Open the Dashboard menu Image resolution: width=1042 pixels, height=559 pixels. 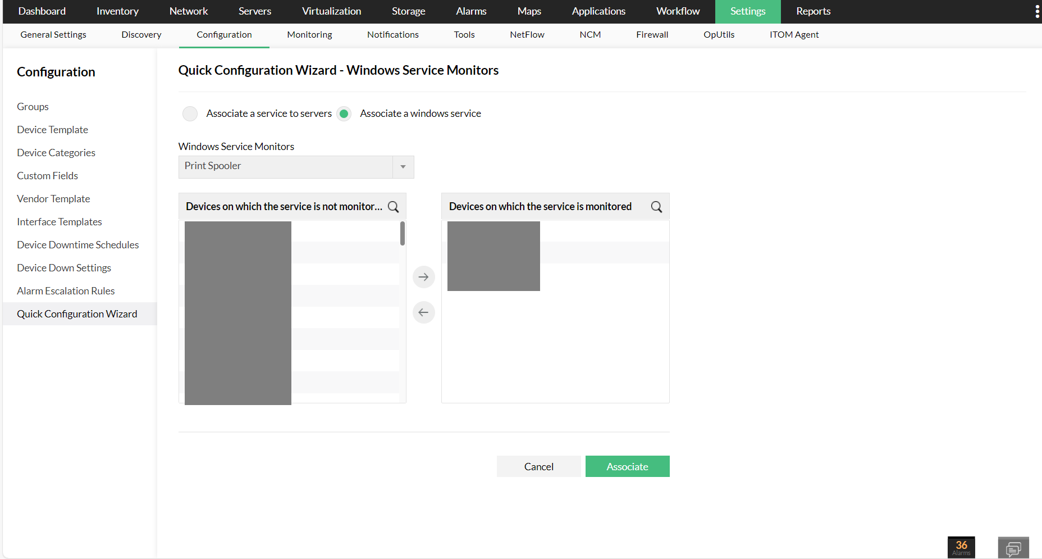click(x=42, y=11)
